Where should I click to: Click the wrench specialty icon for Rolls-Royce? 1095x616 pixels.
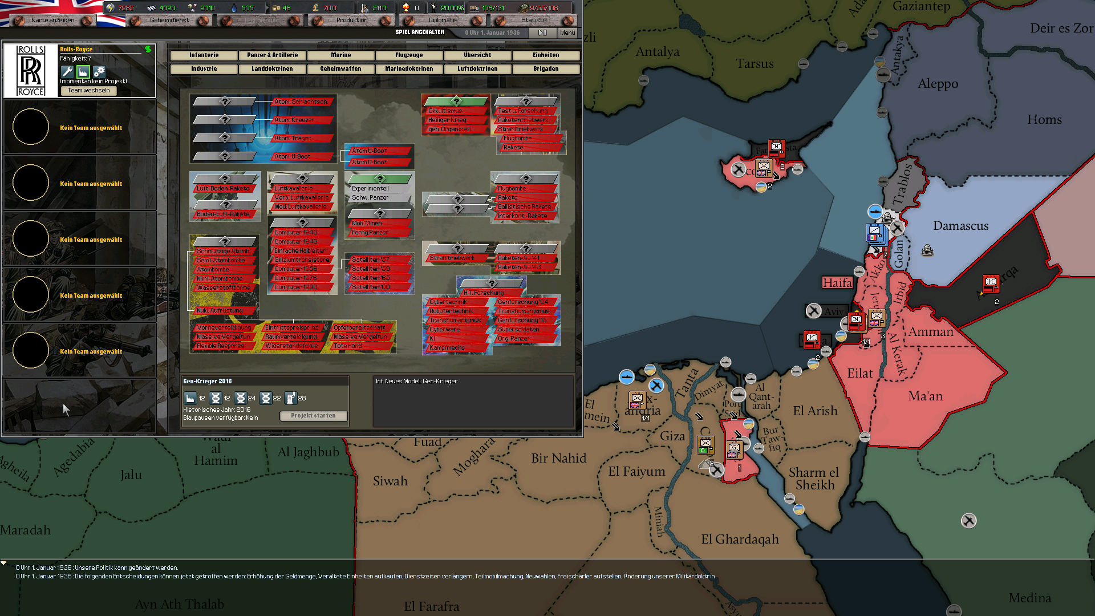click(x=67, y=71)
